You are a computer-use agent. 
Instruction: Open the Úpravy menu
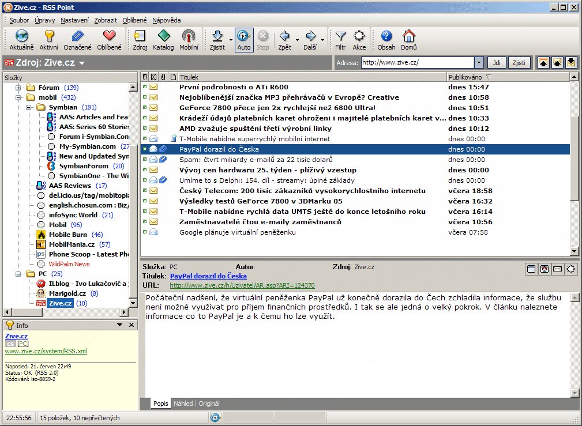44,20
